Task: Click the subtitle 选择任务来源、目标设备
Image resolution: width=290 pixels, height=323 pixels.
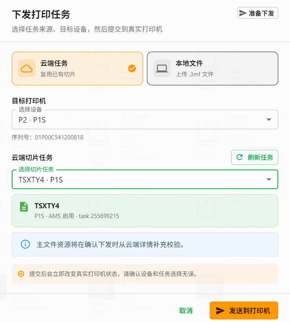Action: tap(87, 29)
